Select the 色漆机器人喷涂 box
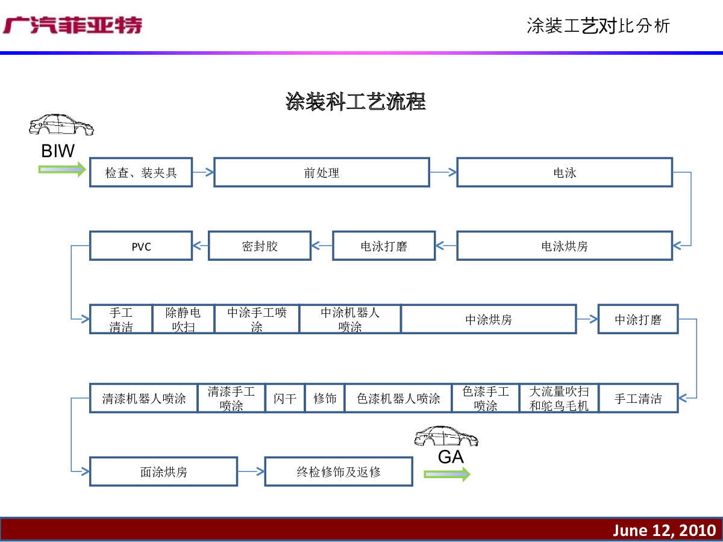This screenshot has height=542, width=723. pyautogui.click(x=398, y=398)
